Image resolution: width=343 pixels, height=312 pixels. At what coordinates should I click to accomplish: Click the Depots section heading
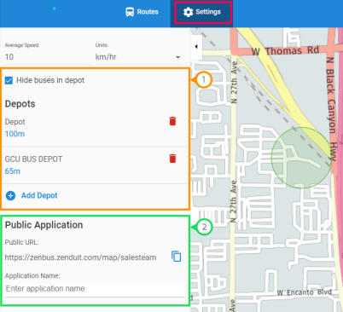20,104
